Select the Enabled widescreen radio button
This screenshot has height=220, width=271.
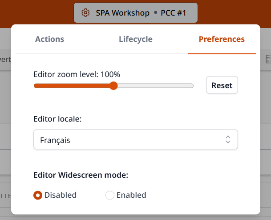tap(109, 195)
